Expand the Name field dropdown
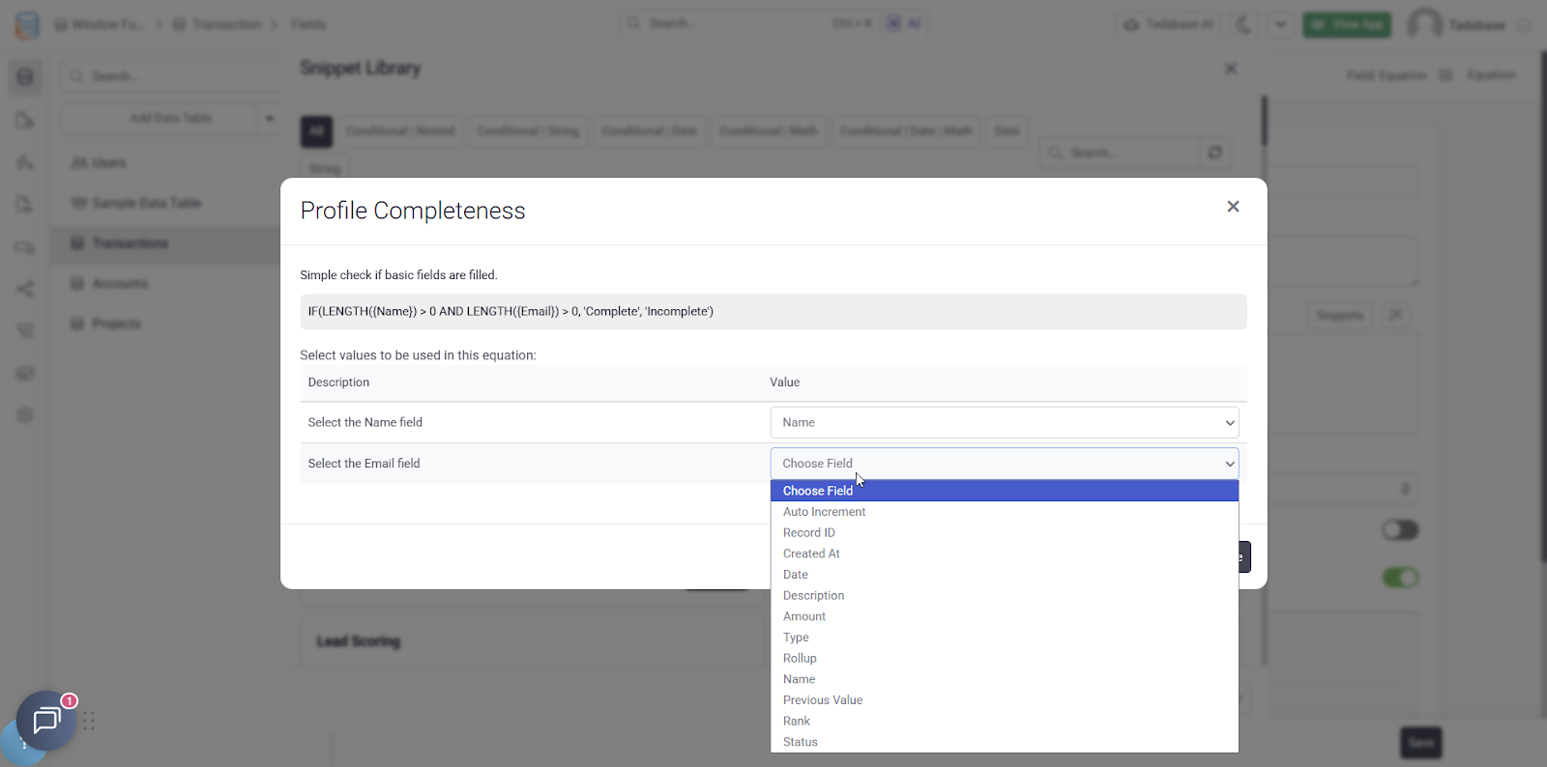The image size is (1547, 767). 1004,422
